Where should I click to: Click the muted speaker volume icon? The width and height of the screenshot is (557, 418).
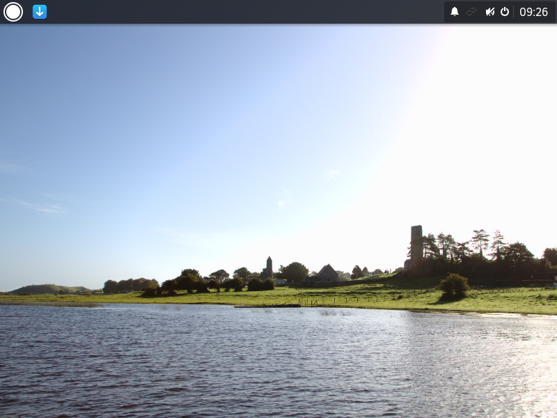489,12
